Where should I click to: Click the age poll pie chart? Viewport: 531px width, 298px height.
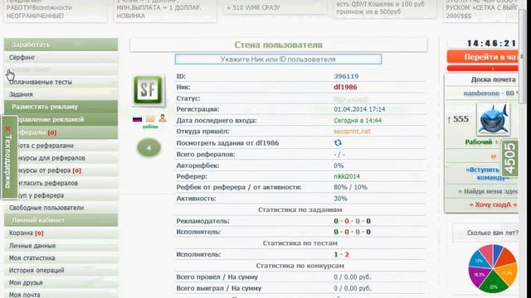tap(493, 268)
